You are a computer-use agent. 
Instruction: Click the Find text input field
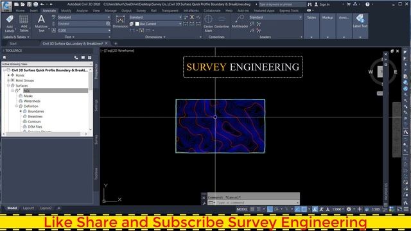tap(82, 24)
